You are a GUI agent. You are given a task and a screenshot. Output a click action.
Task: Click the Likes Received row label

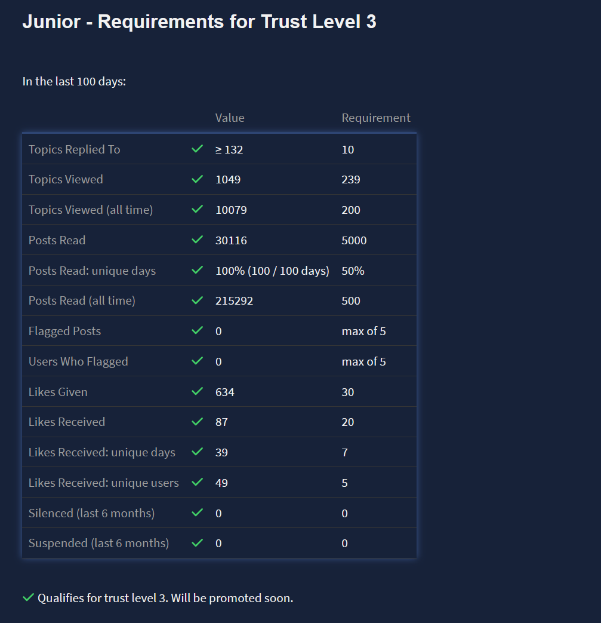click(67, 422)
